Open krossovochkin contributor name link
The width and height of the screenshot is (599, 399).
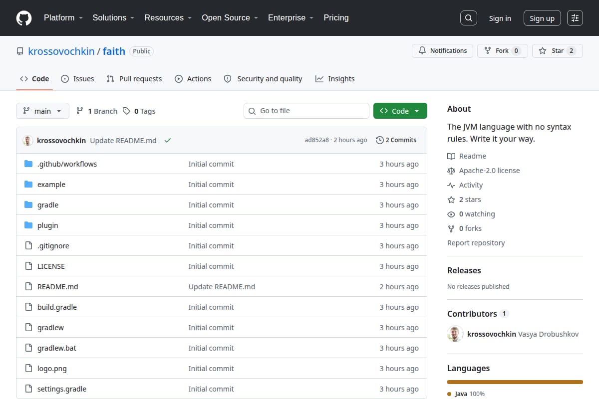[x=492, y=334]
